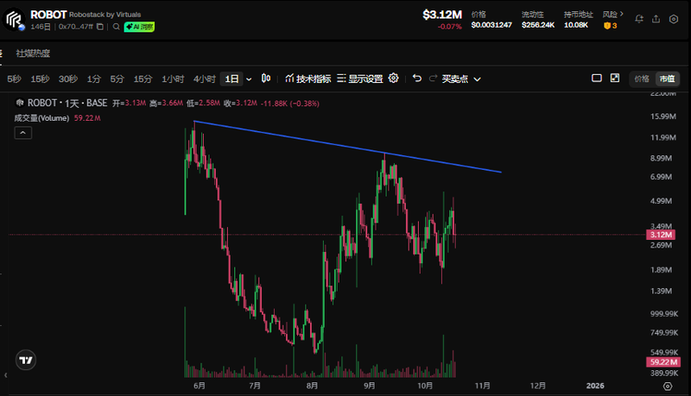Switch chart to 市值 market cap mode
Viewport: 691px width, 396px height.
pyautogui.click(x=667, y=79)
